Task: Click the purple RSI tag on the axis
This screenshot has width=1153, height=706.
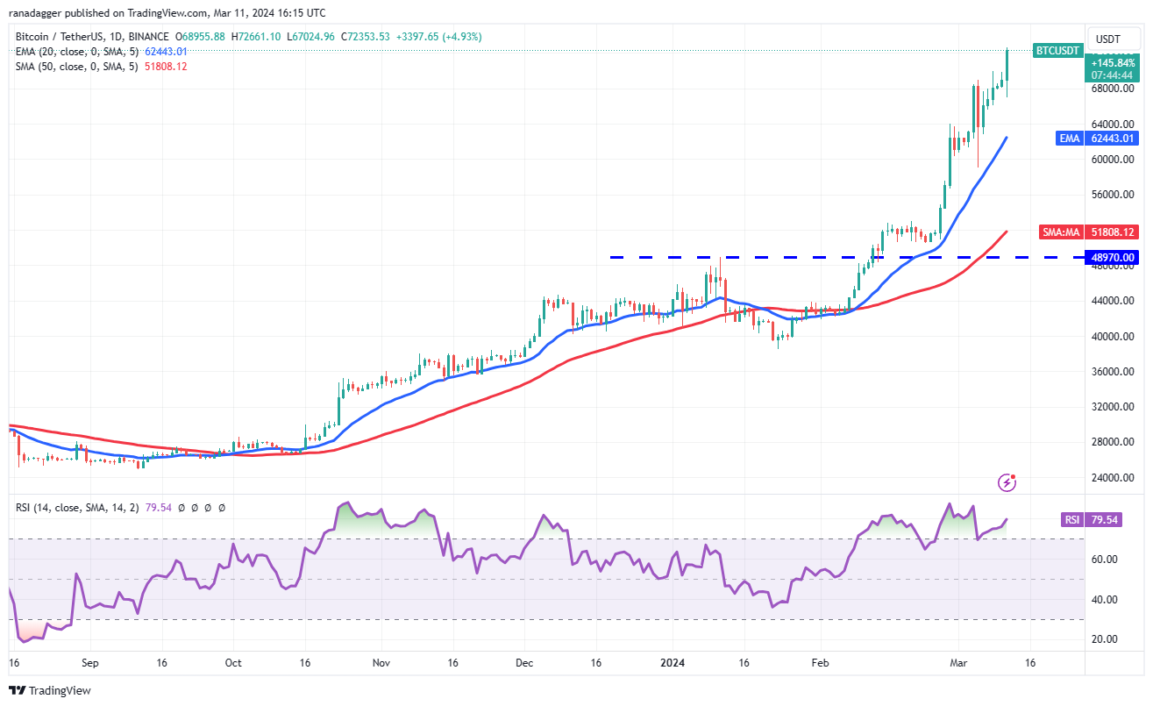Action: (x=1071, y=520)
